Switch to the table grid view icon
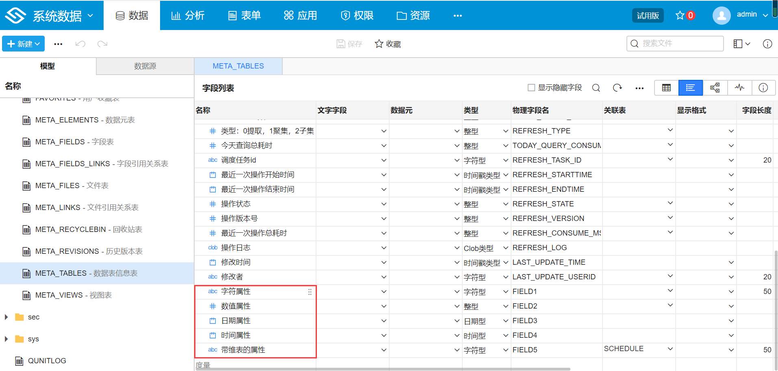The width and height of the screenshot is (778, 371). tap(666, 88)
